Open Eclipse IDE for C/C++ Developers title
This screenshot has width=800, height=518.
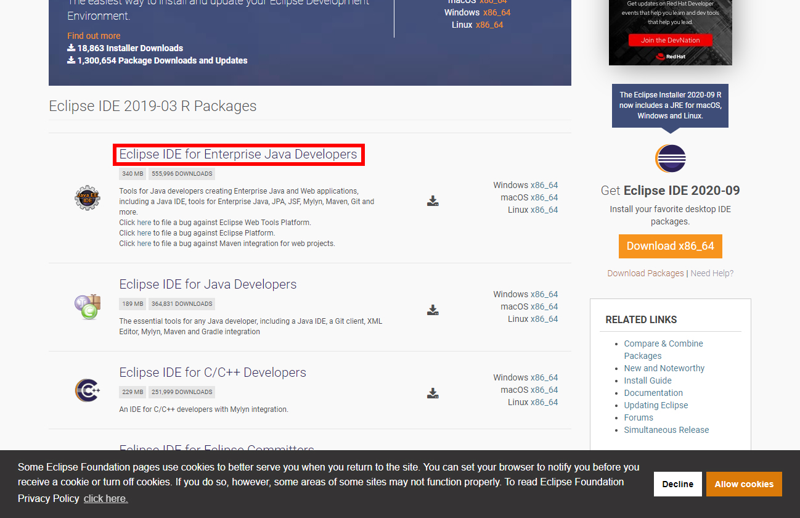click(x=213, y=372)
